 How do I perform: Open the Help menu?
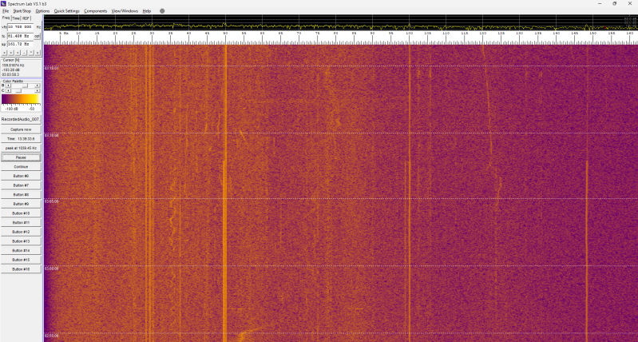[147, 11]
